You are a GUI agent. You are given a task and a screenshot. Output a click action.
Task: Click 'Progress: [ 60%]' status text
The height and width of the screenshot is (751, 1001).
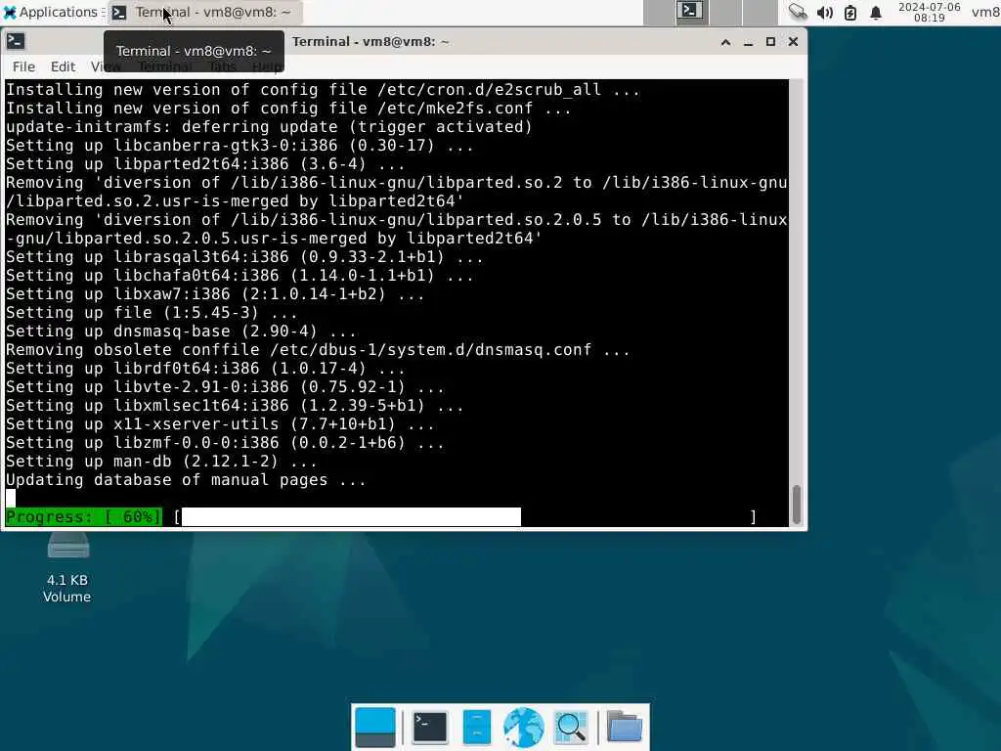click(x=84, y=516)
